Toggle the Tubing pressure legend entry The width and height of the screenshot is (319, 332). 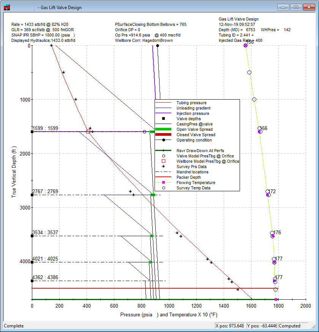tap(163, 103)
